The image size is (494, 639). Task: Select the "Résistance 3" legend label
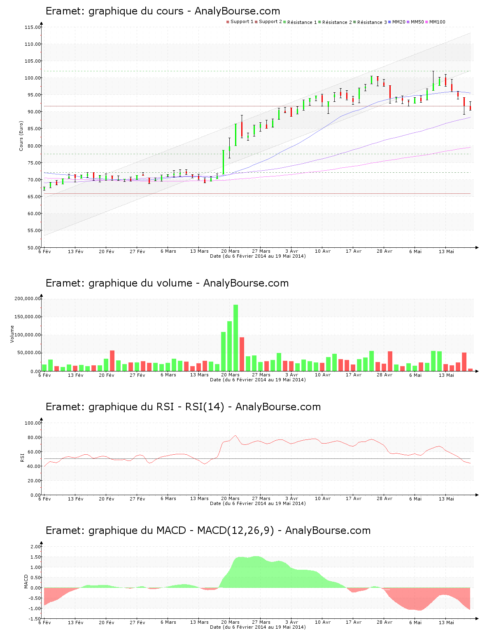click(x=372, y=22)
